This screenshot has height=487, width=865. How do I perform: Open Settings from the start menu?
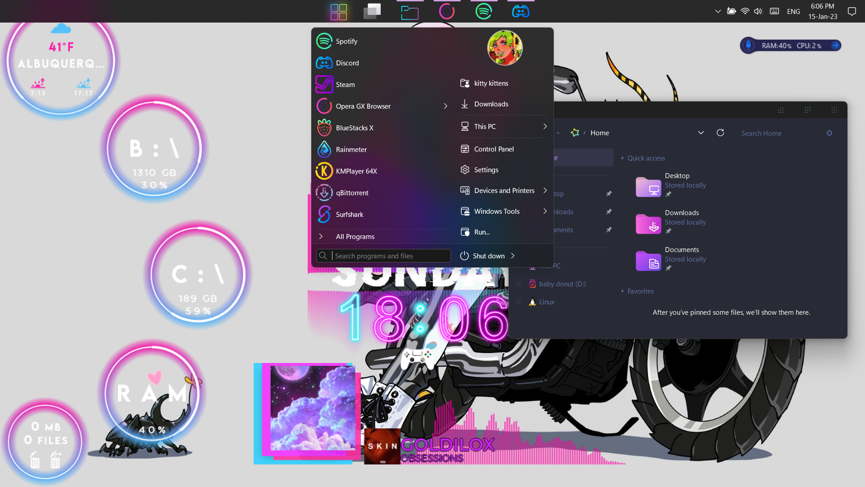(504, 170)
